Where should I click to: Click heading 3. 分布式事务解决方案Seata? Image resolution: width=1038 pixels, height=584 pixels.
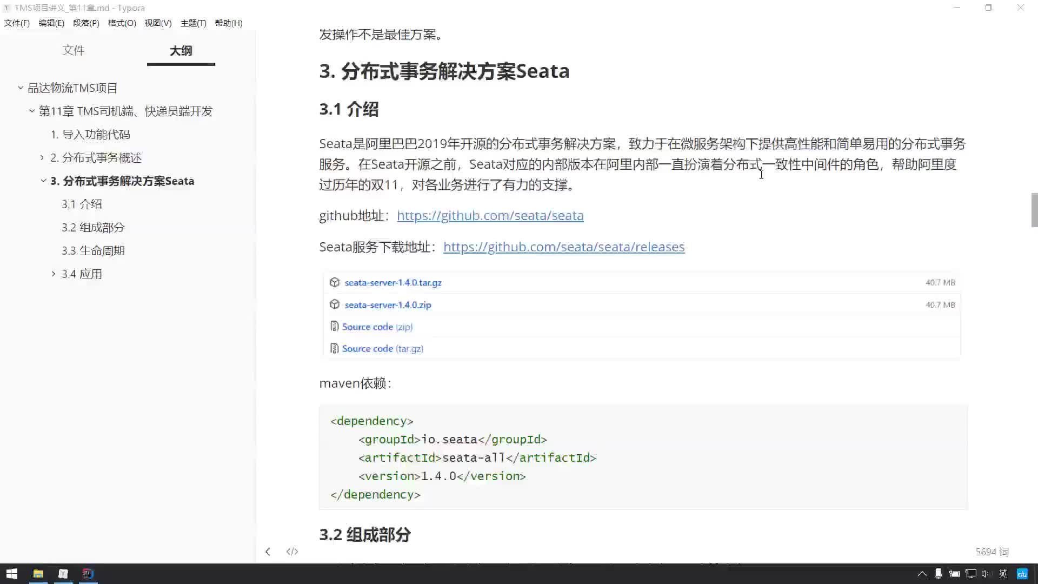[x=444, y=71]
